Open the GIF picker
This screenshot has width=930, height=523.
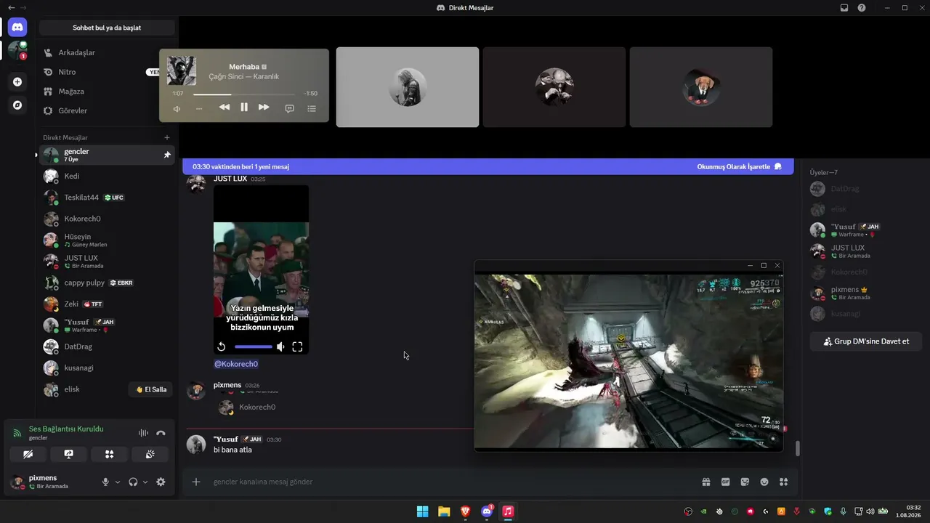(x=725, y=482)
